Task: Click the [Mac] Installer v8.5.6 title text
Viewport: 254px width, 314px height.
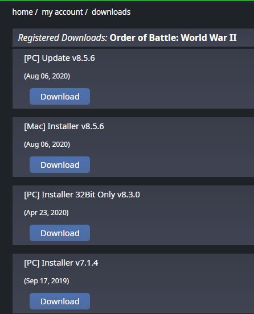Action: coord(64,126)
